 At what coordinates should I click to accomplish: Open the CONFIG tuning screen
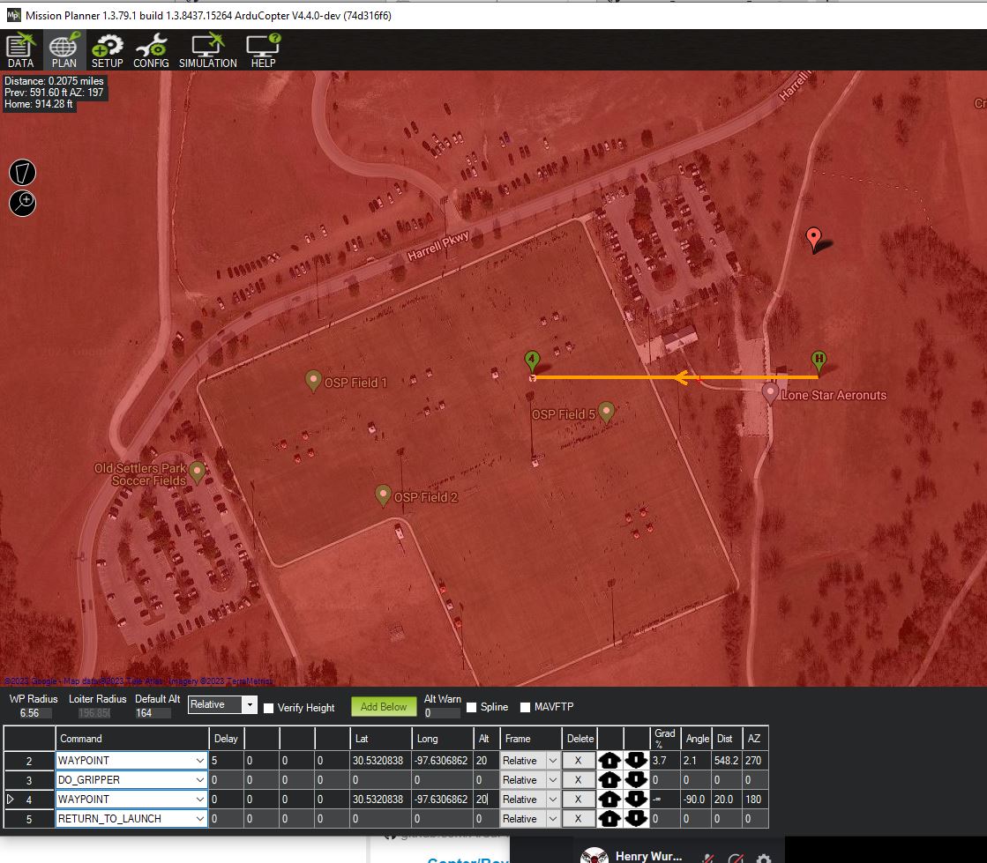151,51
